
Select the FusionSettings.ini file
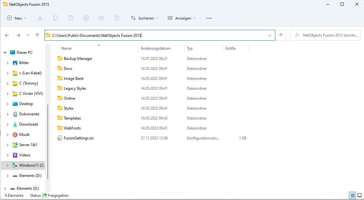(78, 138)
